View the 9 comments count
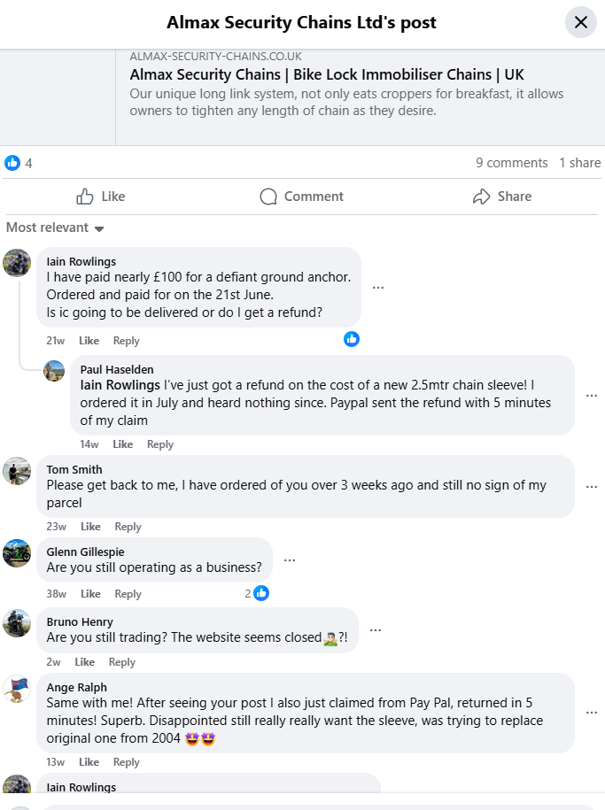Image resolution: width=605 pixels, height=810 pixels. tap(512, 163)
